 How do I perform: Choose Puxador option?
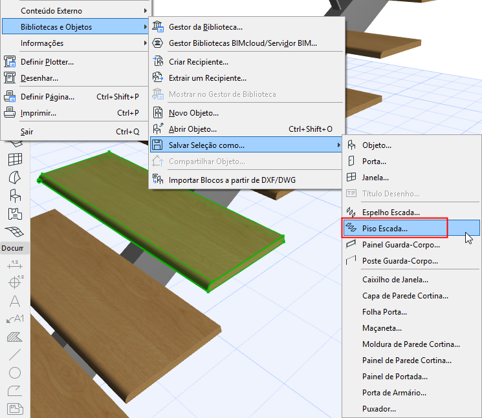coord(411,409)
